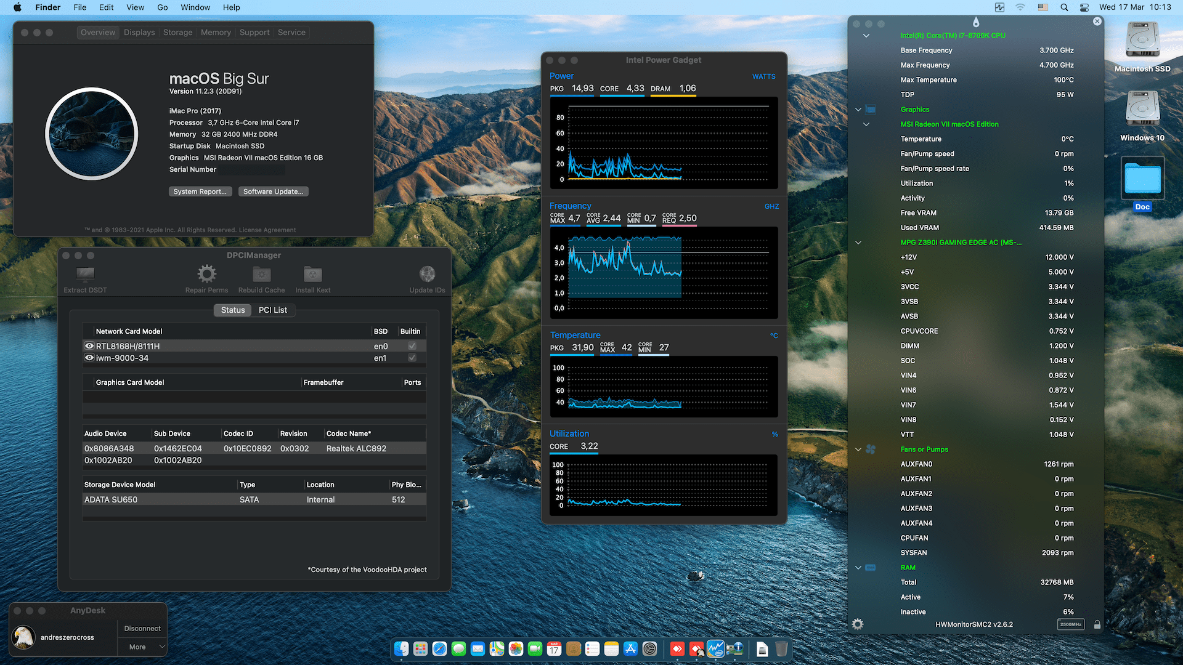
Task: Open Intel Power Gadget in the Dock
Action: [715, 648]
